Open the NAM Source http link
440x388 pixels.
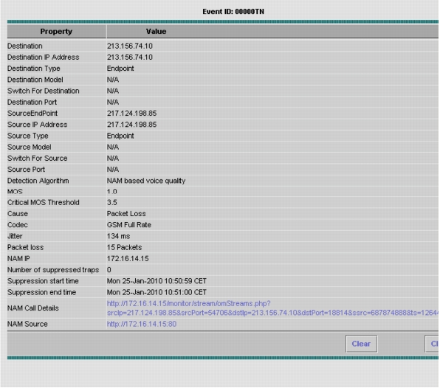coord(142,324)
